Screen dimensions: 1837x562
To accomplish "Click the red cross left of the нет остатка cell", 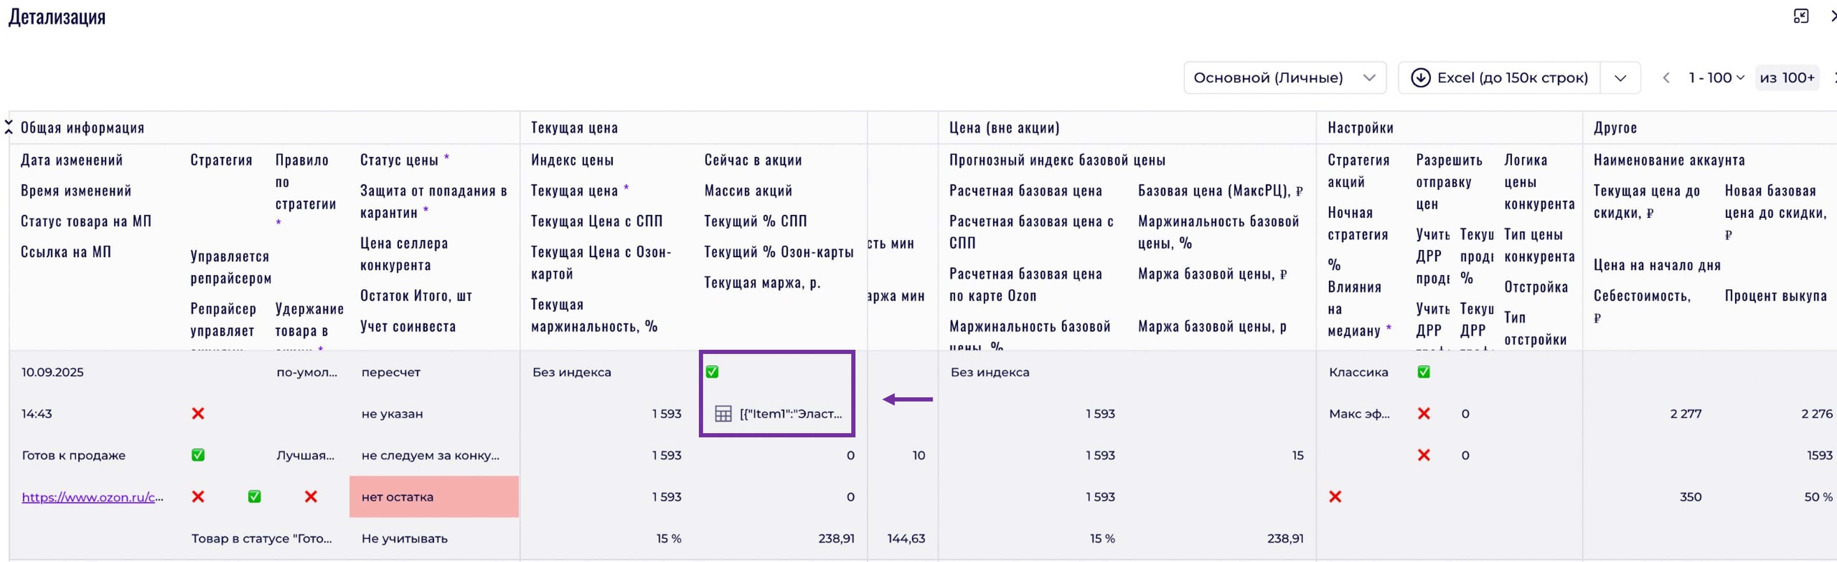I will 311,497.
